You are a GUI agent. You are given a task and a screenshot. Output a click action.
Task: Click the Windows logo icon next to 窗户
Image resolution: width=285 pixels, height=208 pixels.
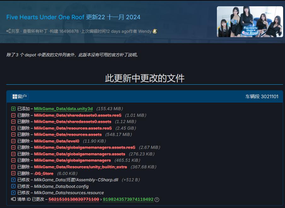pyautogui.click(x=15, y=97)
